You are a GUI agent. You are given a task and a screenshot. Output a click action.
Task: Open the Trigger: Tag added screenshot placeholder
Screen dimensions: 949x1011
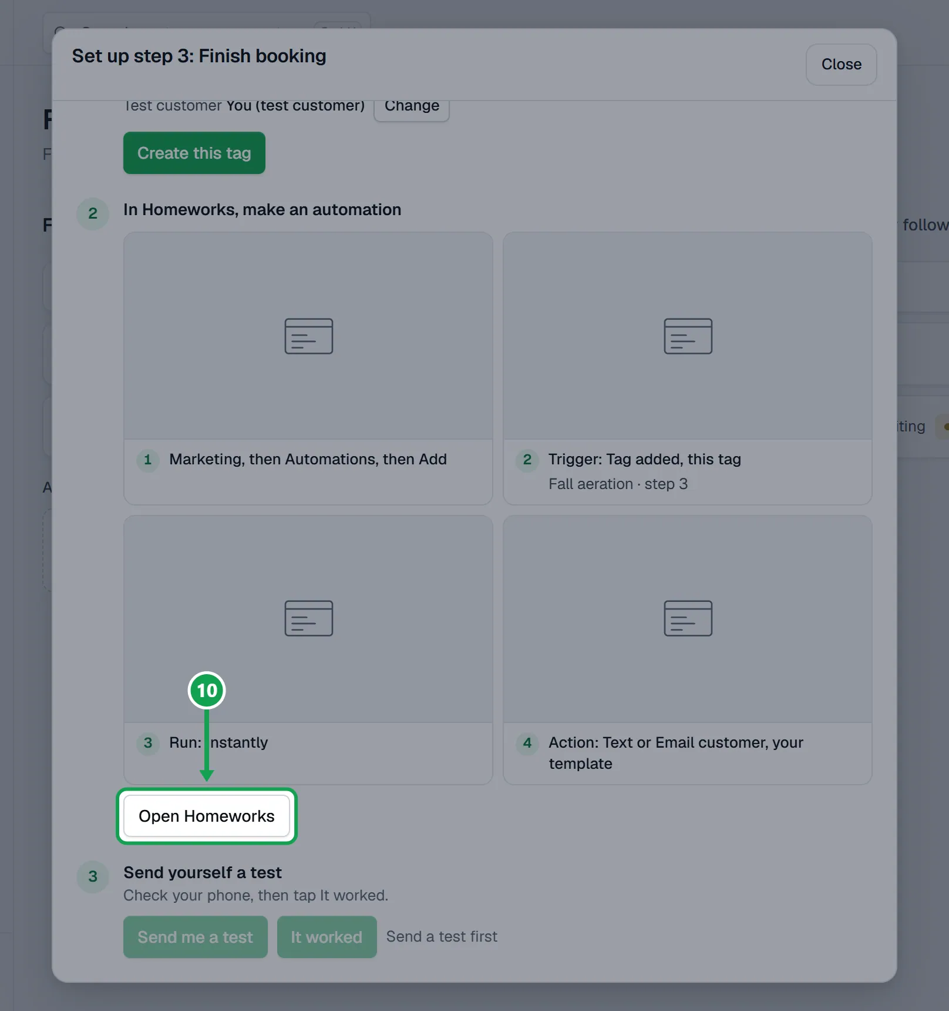coord(688,336)
